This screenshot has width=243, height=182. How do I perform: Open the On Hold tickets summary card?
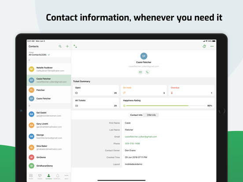144,90
